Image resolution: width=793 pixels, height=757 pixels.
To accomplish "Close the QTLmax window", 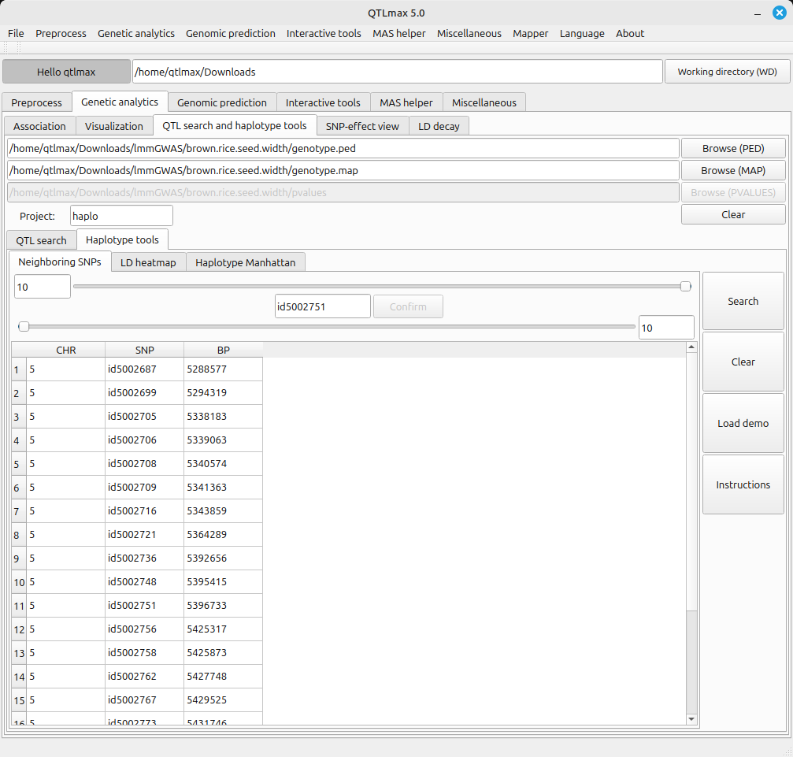I will coord(778,13).
